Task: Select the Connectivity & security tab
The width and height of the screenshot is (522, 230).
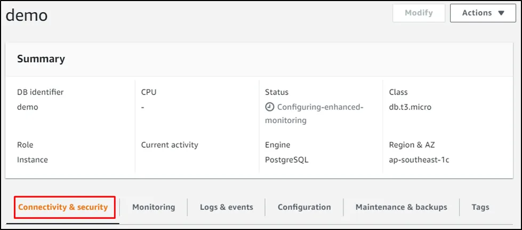Action: [66, 207]
